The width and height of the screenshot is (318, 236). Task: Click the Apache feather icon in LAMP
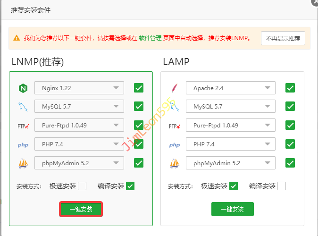175,88
